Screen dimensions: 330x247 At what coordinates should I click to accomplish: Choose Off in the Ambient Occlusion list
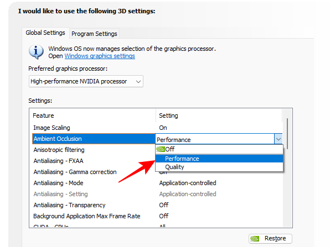[x=219, y=149]
